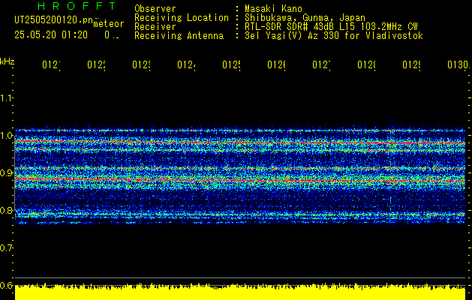Click the 0126 time marker
This screenshot has height=300, width=472.
click(277, 65)
